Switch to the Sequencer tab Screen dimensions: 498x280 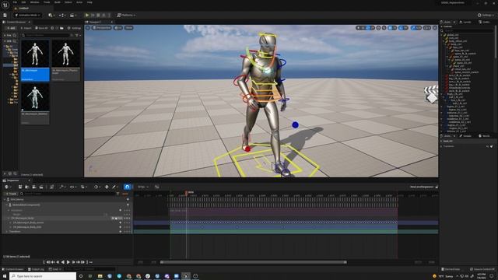coord(13,180)
